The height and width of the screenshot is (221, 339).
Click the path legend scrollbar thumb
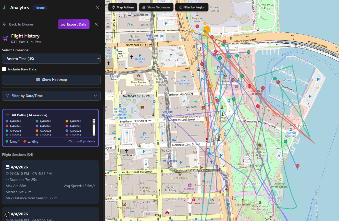pyautogui.click(x=94, y=124)
